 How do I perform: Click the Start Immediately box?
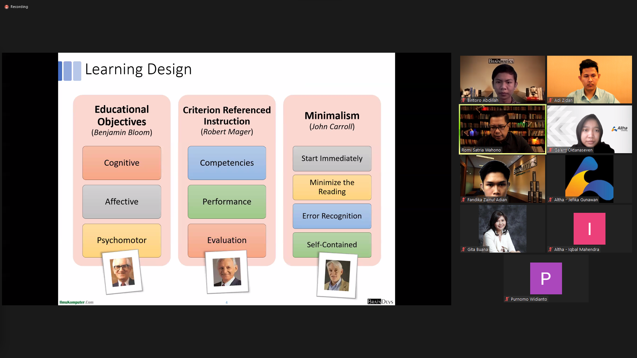332,158
